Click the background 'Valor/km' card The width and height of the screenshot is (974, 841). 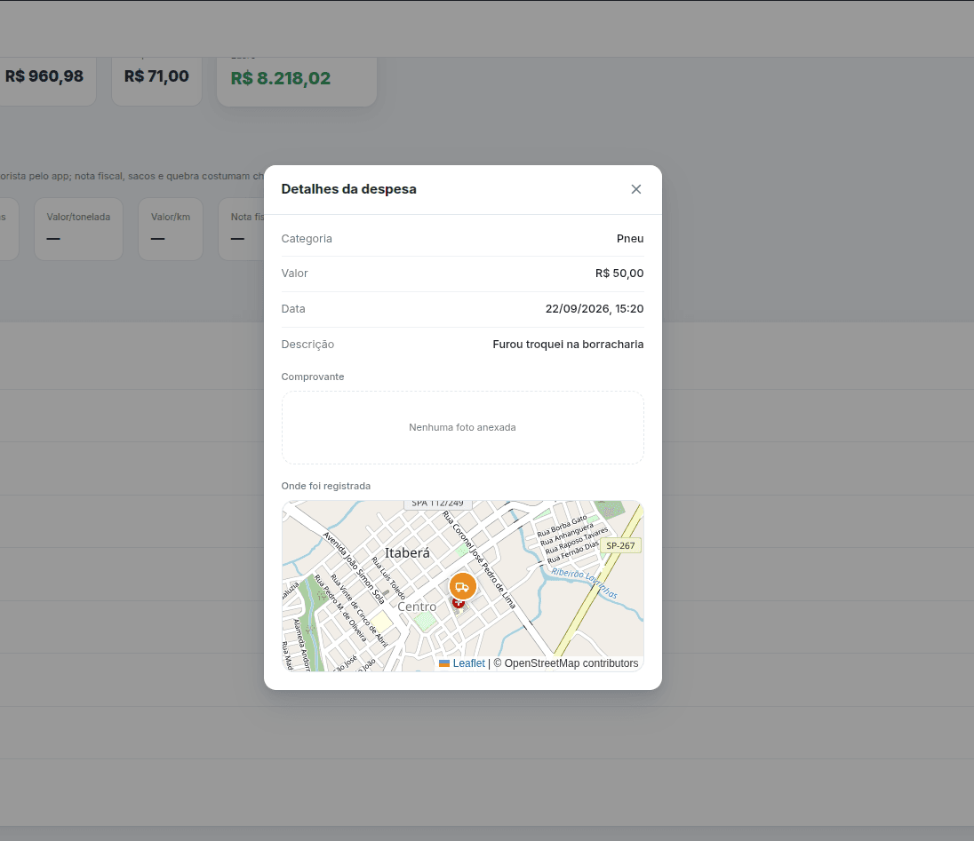[x=171, y=229]
